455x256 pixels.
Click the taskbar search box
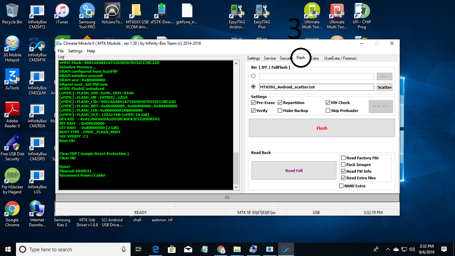tap(73, 249)
